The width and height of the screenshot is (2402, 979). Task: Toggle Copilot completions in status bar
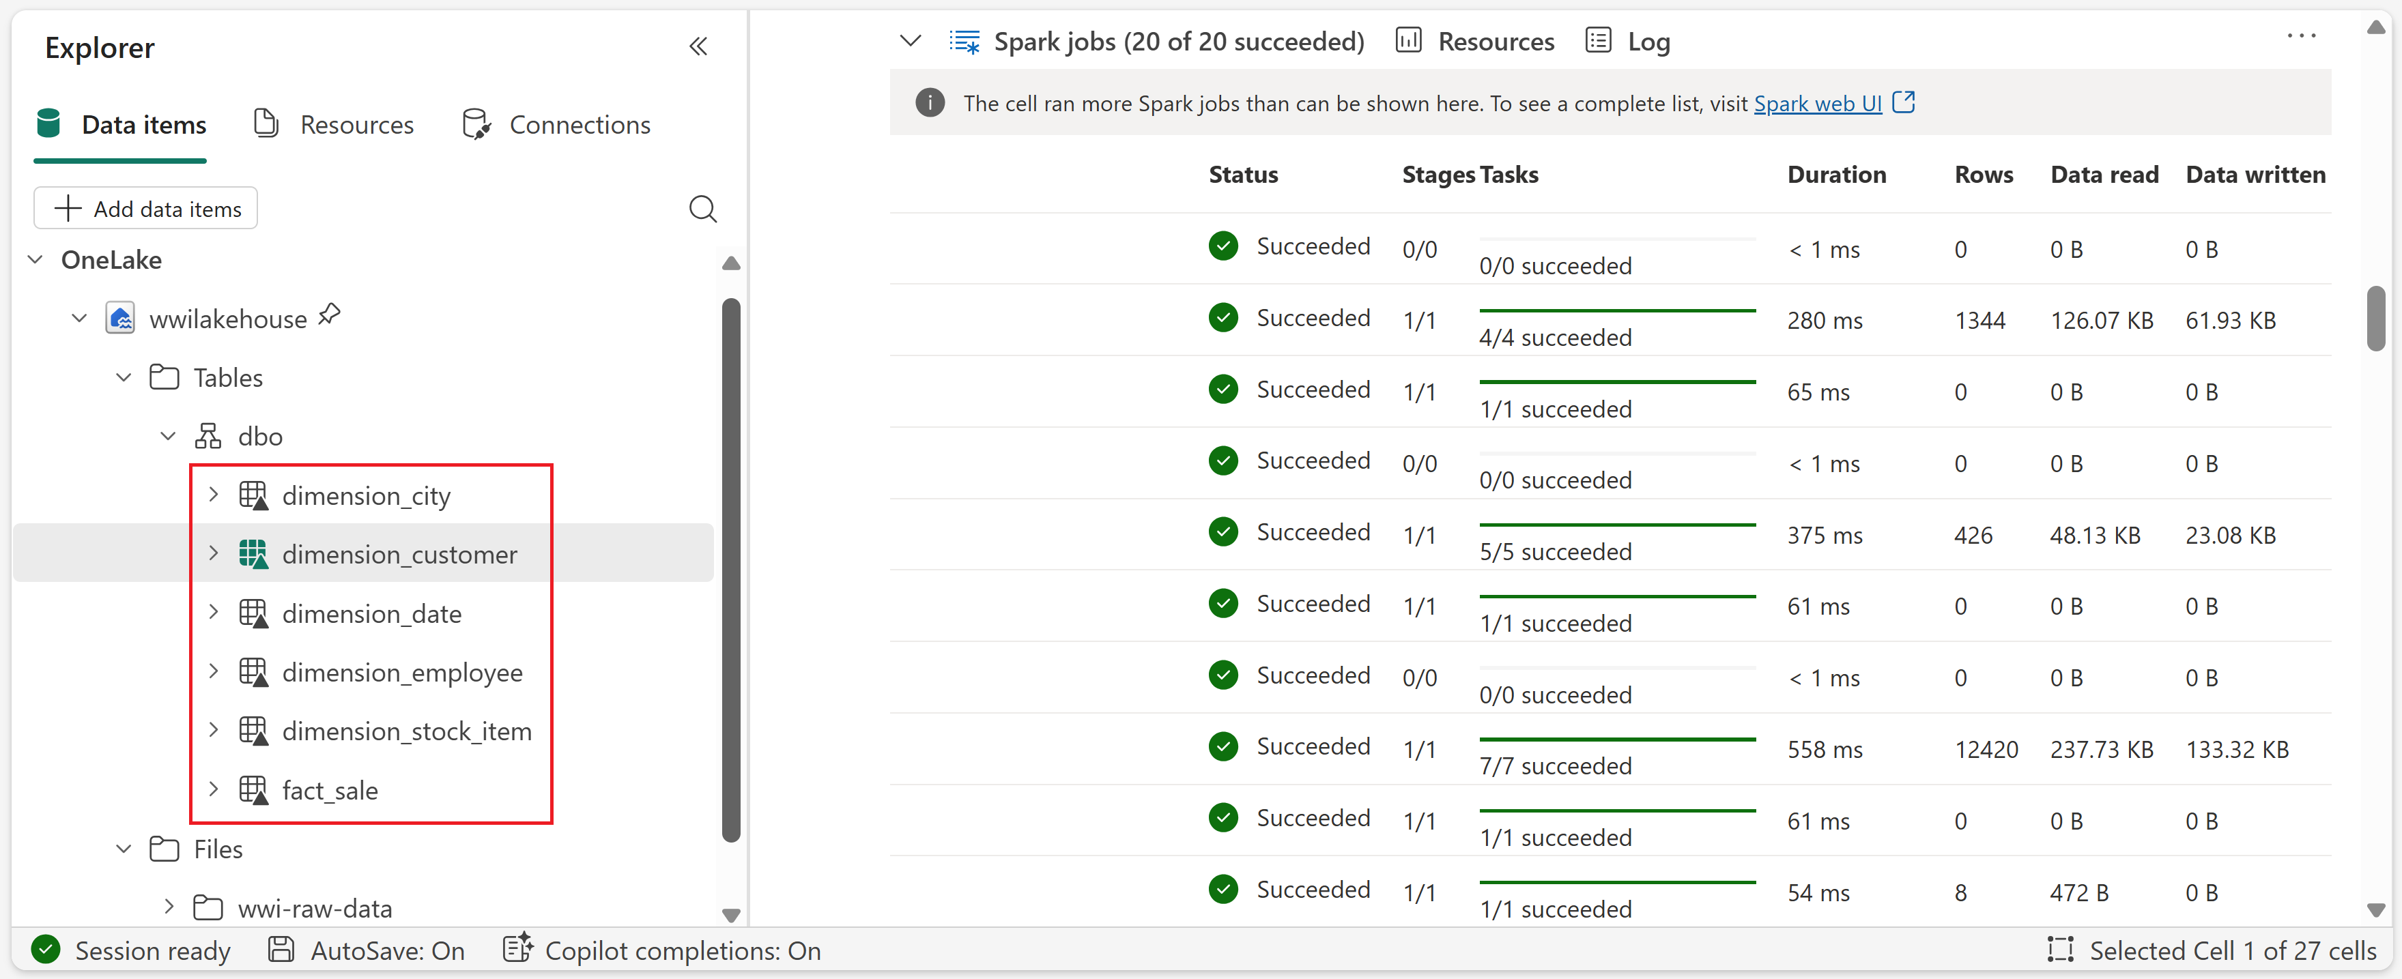coord(663,950)
